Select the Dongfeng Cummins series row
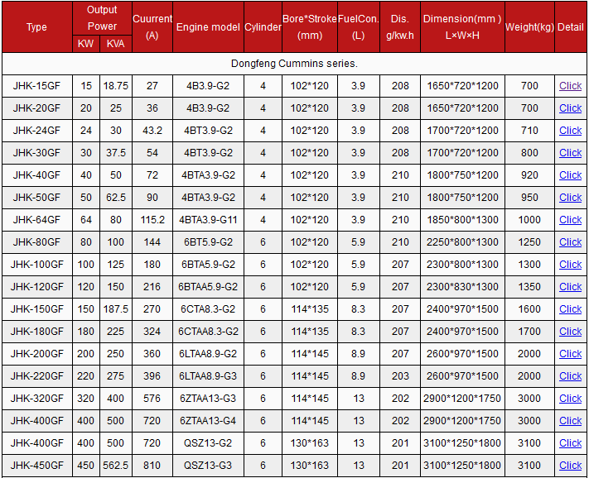 point(294,64)
